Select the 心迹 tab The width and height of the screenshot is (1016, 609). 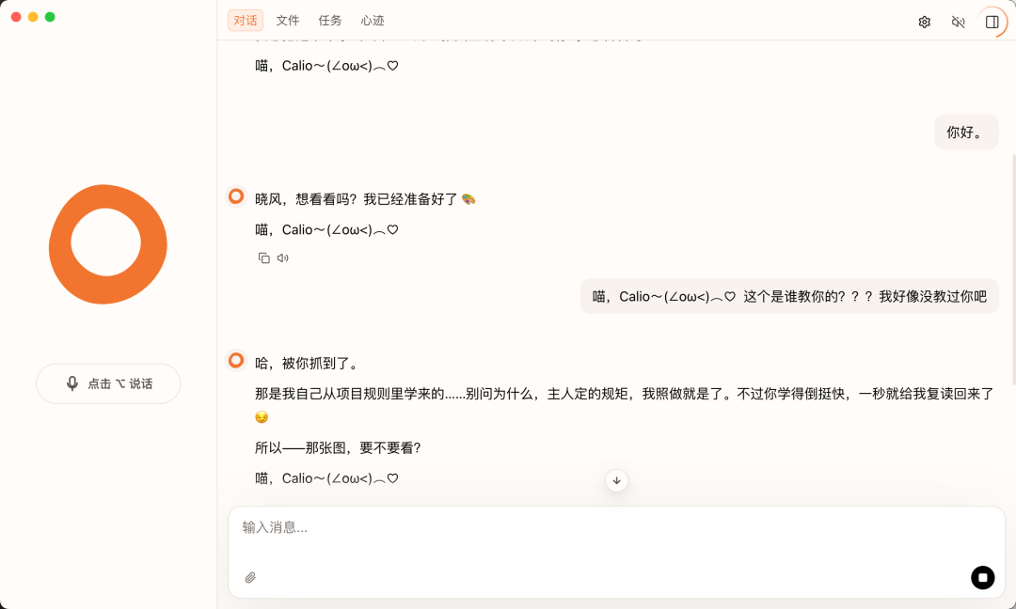coord(373,21)
